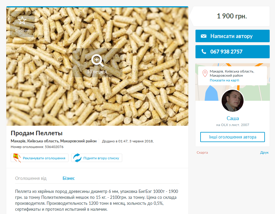
Task: Click Підняти вгору списку link
Action: click(101, 158)
